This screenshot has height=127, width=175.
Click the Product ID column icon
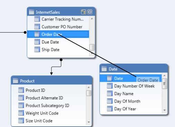point(21,90)
